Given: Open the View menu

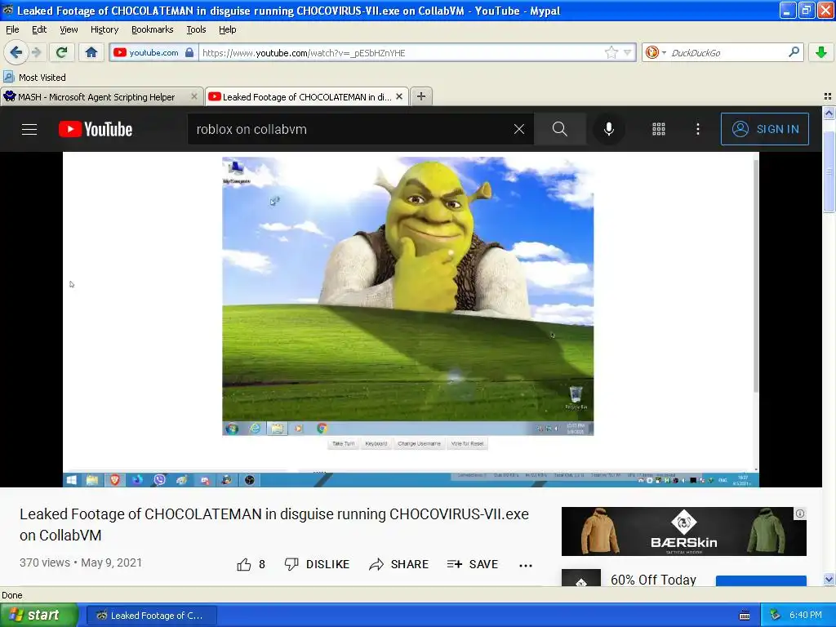Looking at the screenshot, I should 69,29.
